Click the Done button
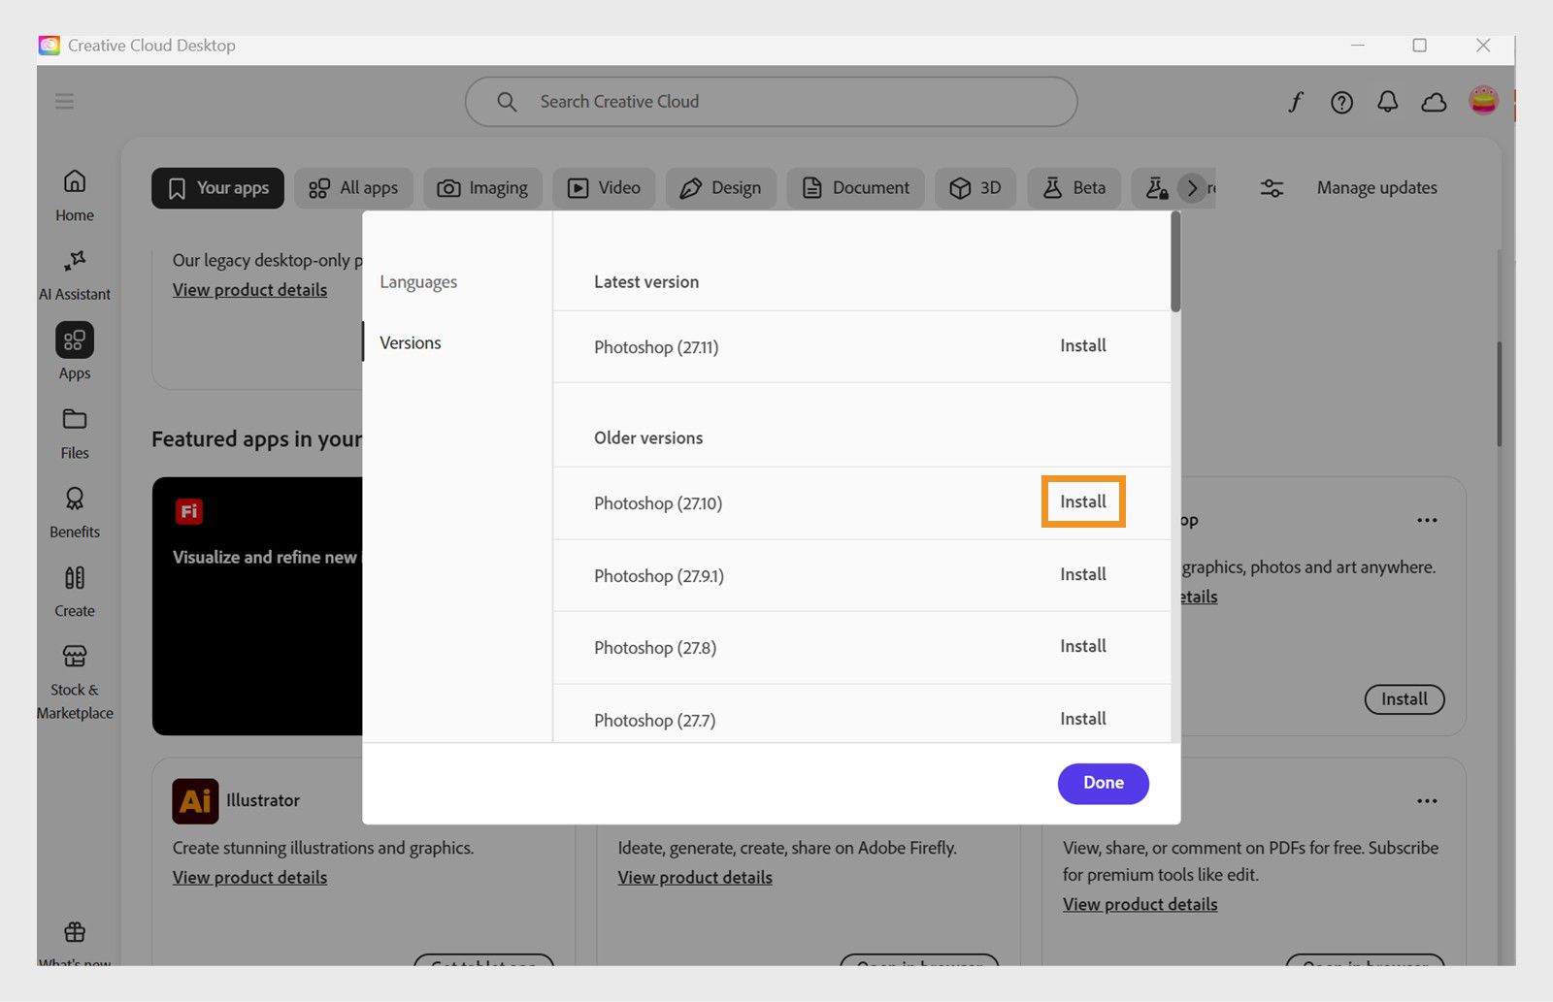1553x1002 pixels. pyautogui.click(x=1104, y=784)
